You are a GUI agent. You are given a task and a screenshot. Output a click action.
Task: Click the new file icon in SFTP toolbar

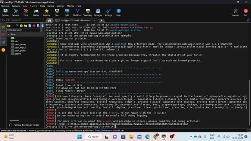[x=30, y=25]
